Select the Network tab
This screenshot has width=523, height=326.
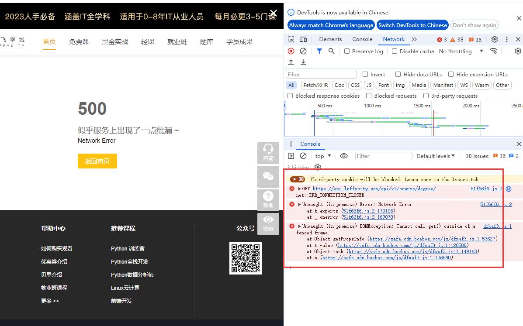(394, 39)
